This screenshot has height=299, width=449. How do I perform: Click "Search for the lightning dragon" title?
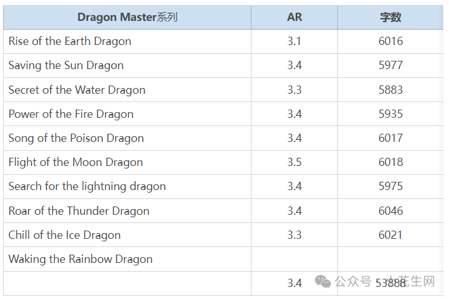(x=87, y=186)
